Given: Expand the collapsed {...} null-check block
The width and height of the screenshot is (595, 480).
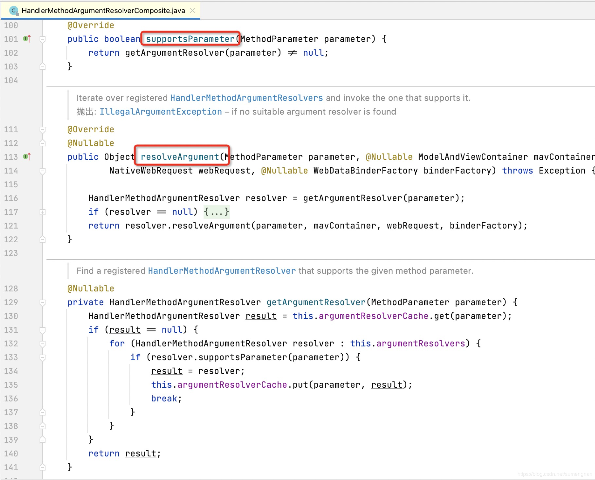Looking at the screenshot, I should [217, 212].
